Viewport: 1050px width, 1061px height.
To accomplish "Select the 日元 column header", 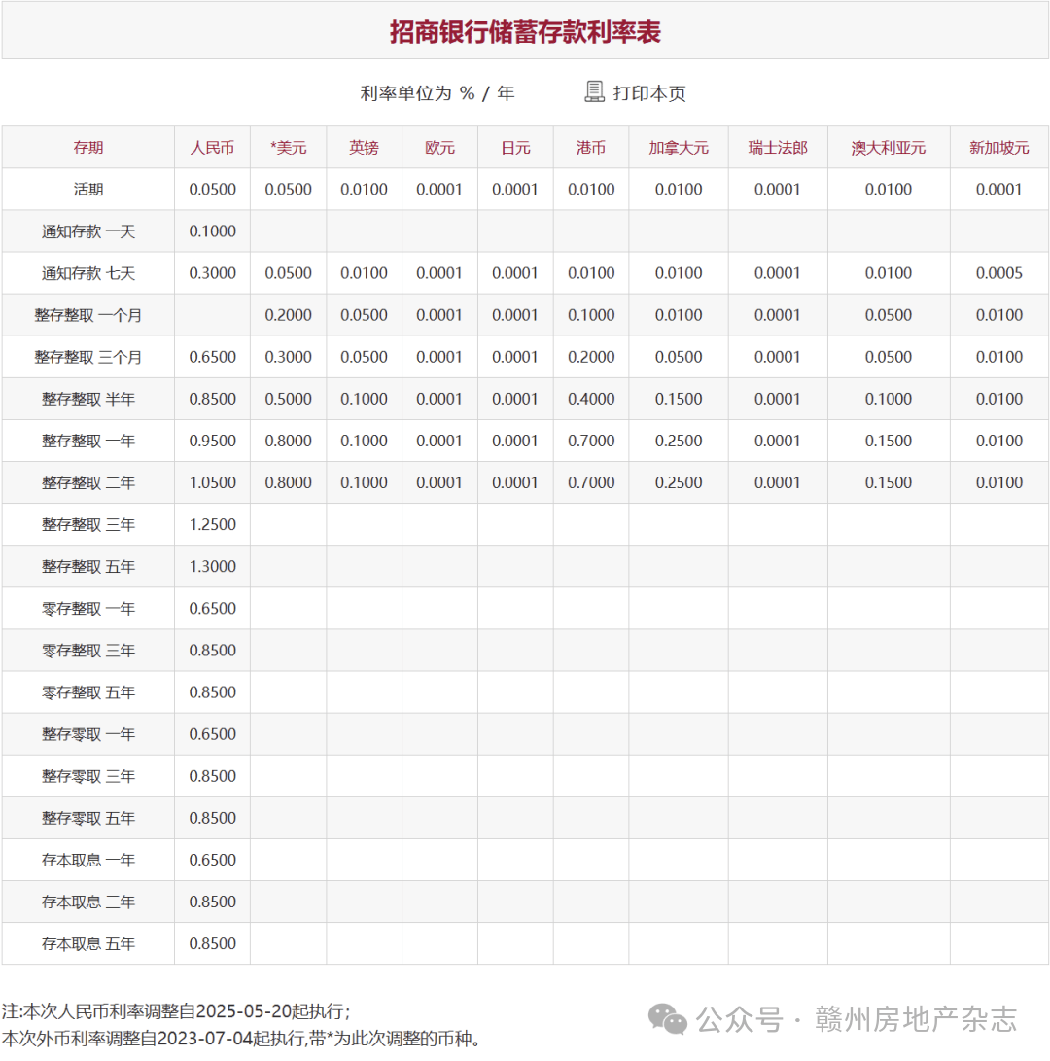I will pos(515,148).
